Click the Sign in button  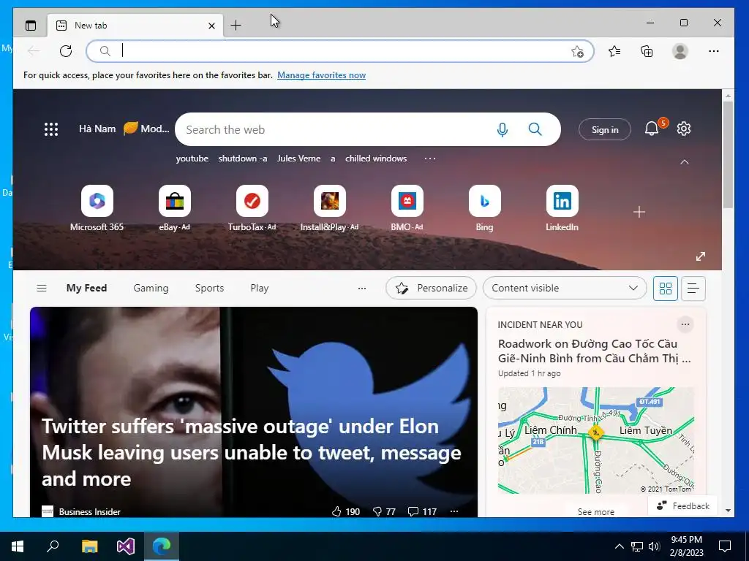605,129
